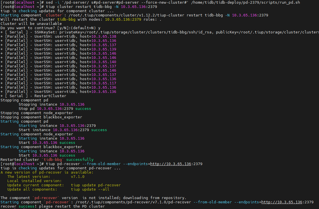Click 'is not installed; downloading from repository' line
This screenshot has width=319, height=209.
(93, 198)
